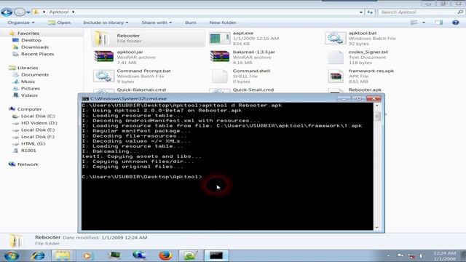466x262 pixels.
Task: Click the Search Apktool input field
Action: pos(421,12)
